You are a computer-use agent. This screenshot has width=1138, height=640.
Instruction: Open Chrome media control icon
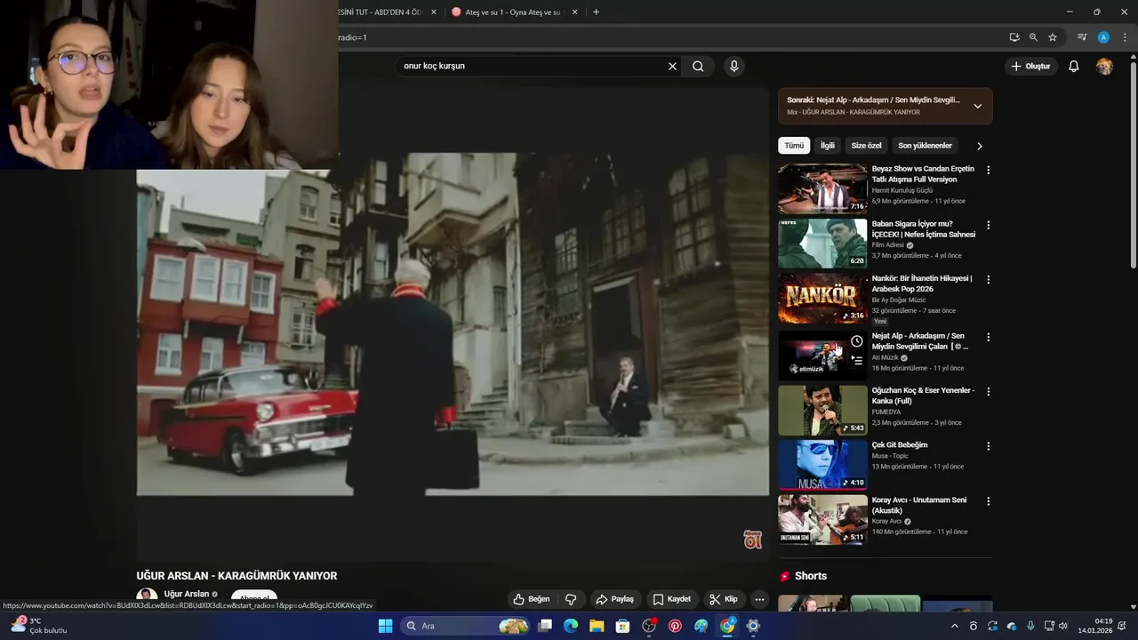(1082, 37)
